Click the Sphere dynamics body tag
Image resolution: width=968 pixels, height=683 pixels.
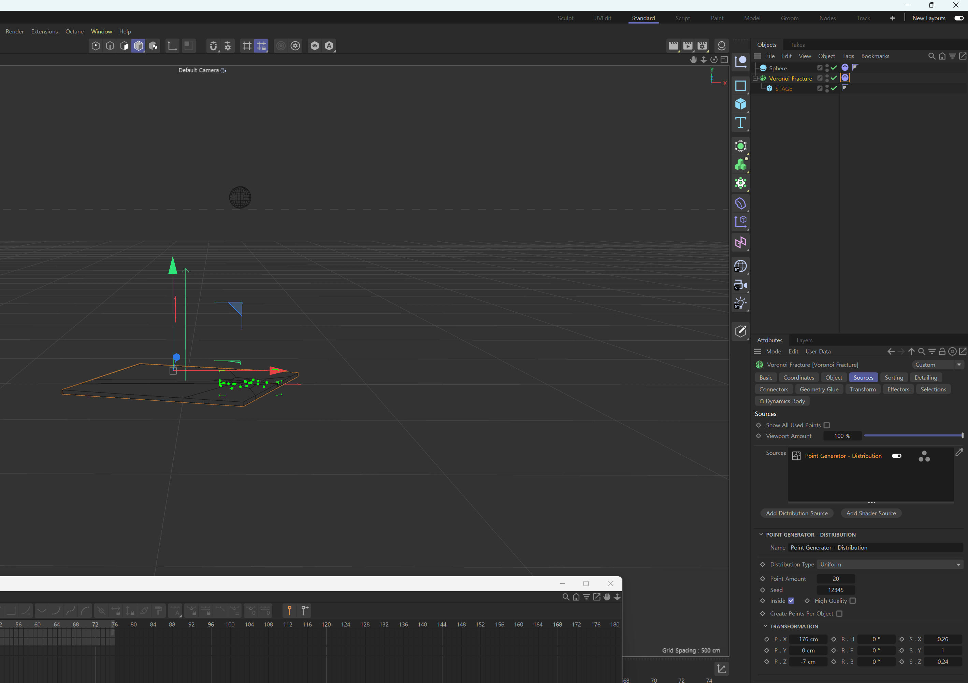tap(845, 68)
